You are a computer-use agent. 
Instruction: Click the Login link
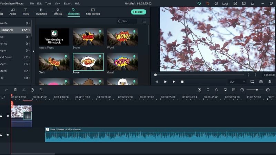pyautogui.click(x=226, y=3)
